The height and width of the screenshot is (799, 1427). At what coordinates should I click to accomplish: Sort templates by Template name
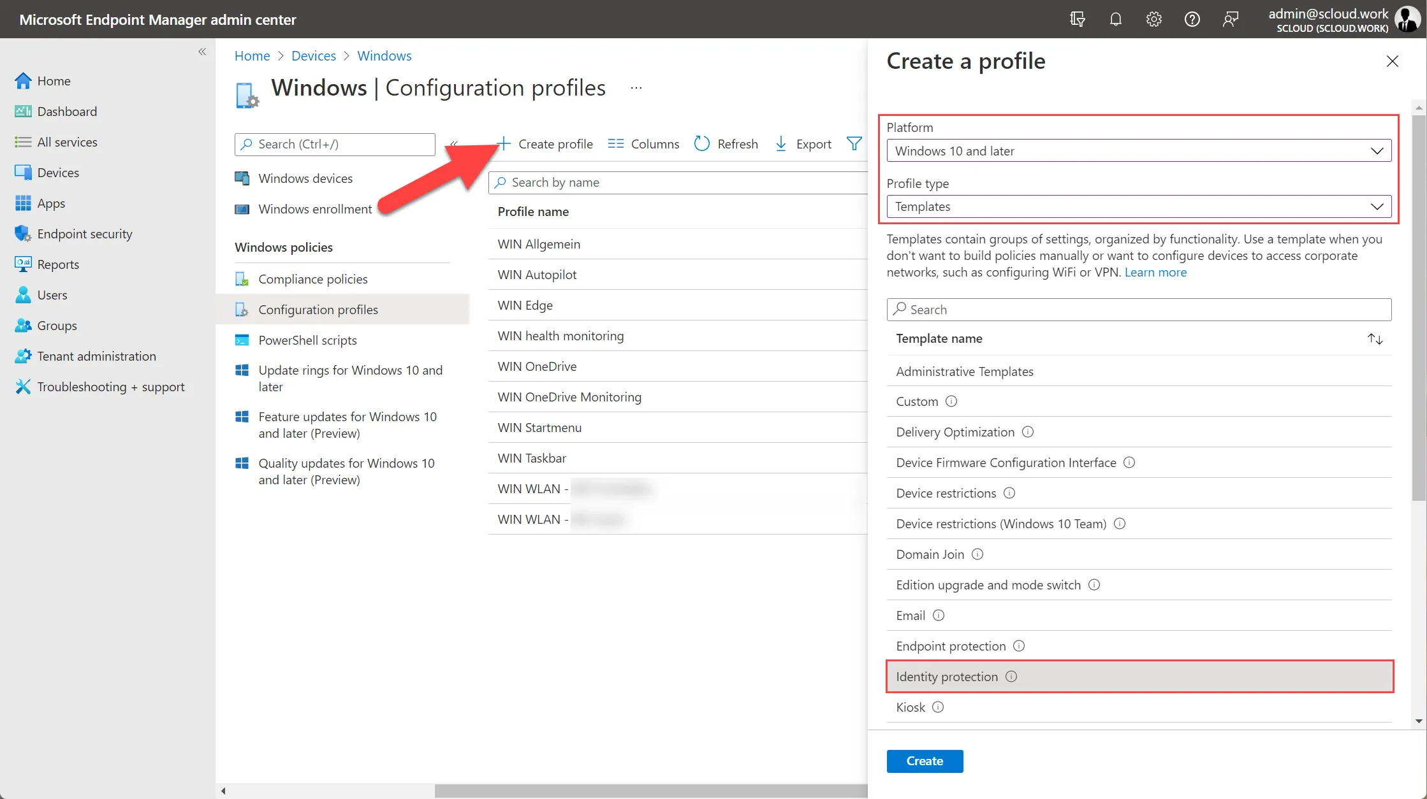tap(1375, 339)
